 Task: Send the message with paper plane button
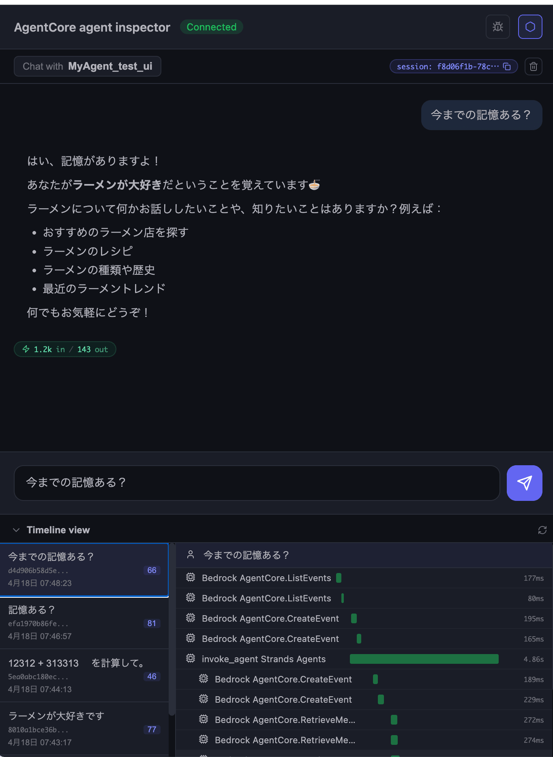coord(524,483)
